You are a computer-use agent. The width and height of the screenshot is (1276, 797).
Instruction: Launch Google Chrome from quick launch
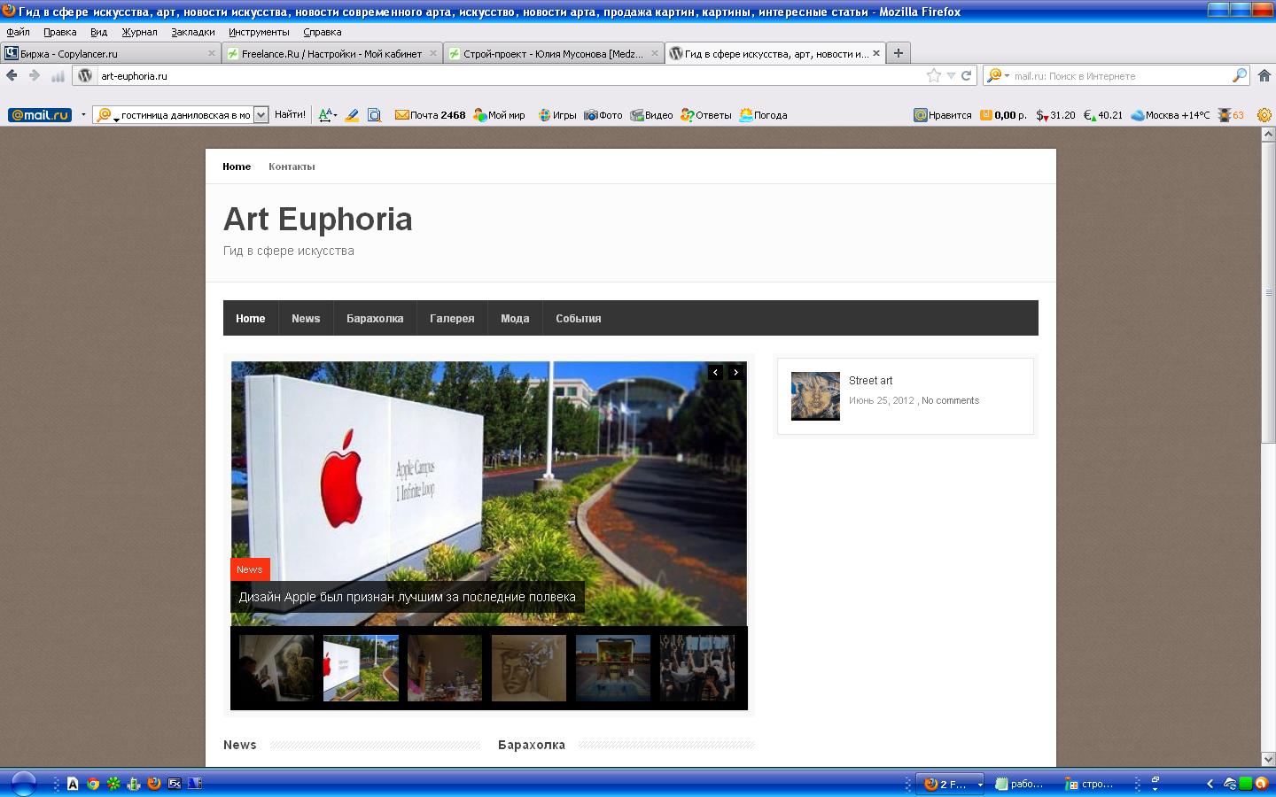93,784
